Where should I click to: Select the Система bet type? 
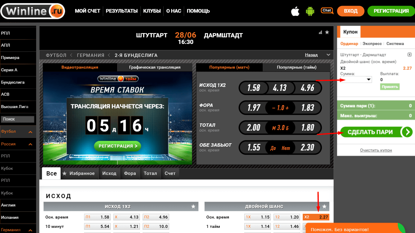point(395,44)
